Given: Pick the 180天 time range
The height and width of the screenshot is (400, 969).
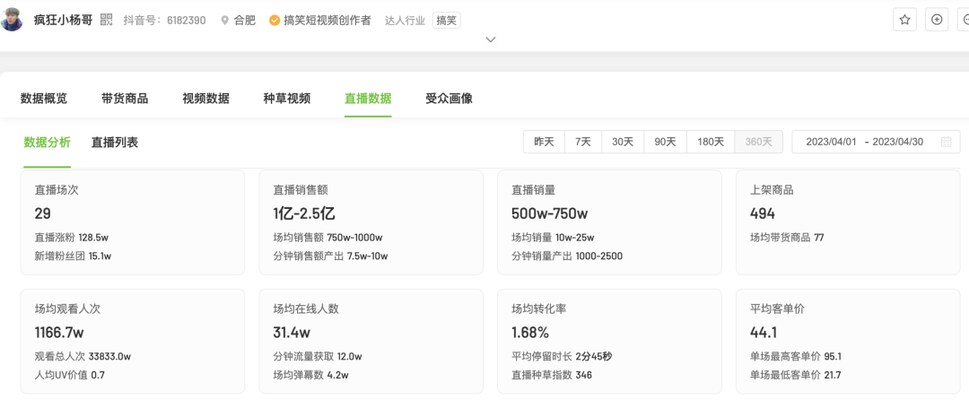Looking at the screenshot, I should point(711,142).
